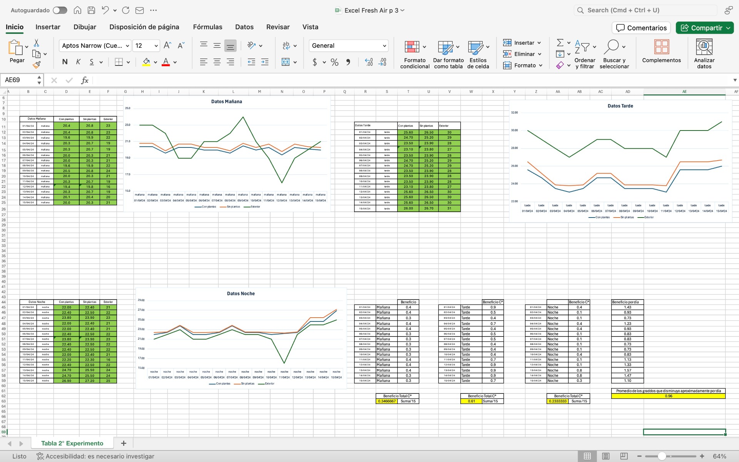The width and height of the screenshot is (739, 462).
Task: Increase font size with larger A icon
Action: [167, 45]
